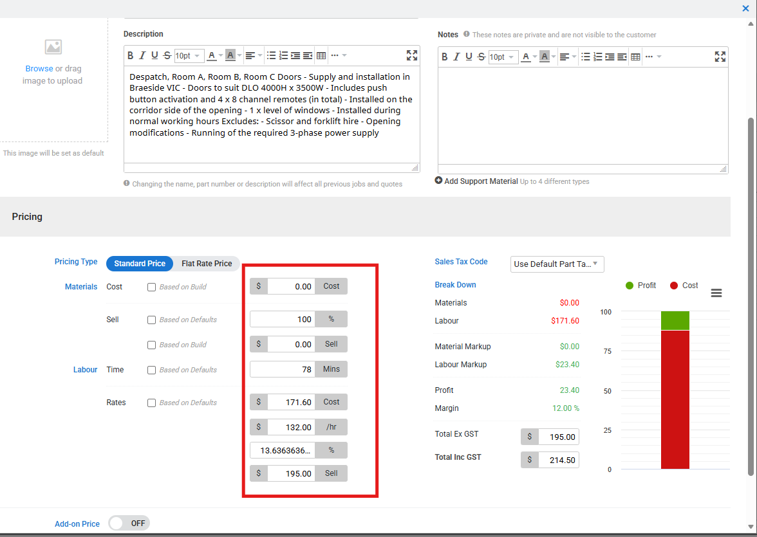Close the part dialog with the X
Screen dimensions: 757x537
tap(745, 8)
